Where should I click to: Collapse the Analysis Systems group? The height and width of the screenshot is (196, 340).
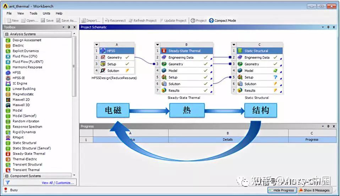coord(7,34)
